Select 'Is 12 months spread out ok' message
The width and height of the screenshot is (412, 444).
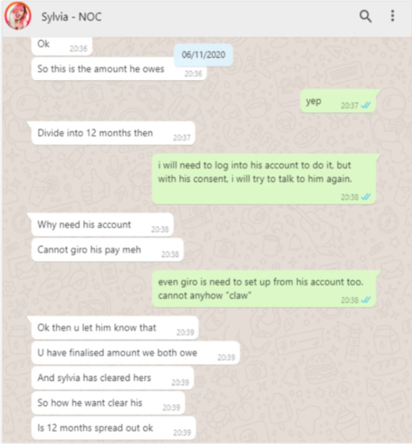(x=114, y=428)
